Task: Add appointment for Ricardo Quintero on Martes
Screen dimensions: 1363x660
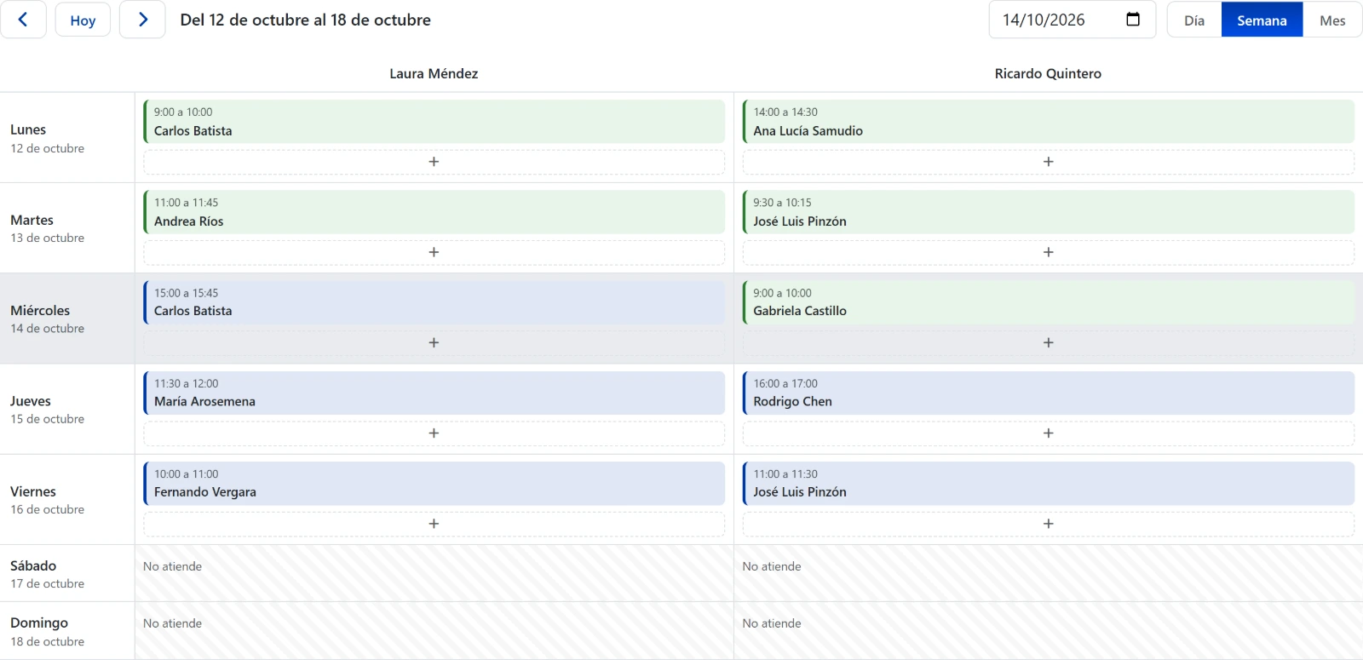Action: point(1048,252)
